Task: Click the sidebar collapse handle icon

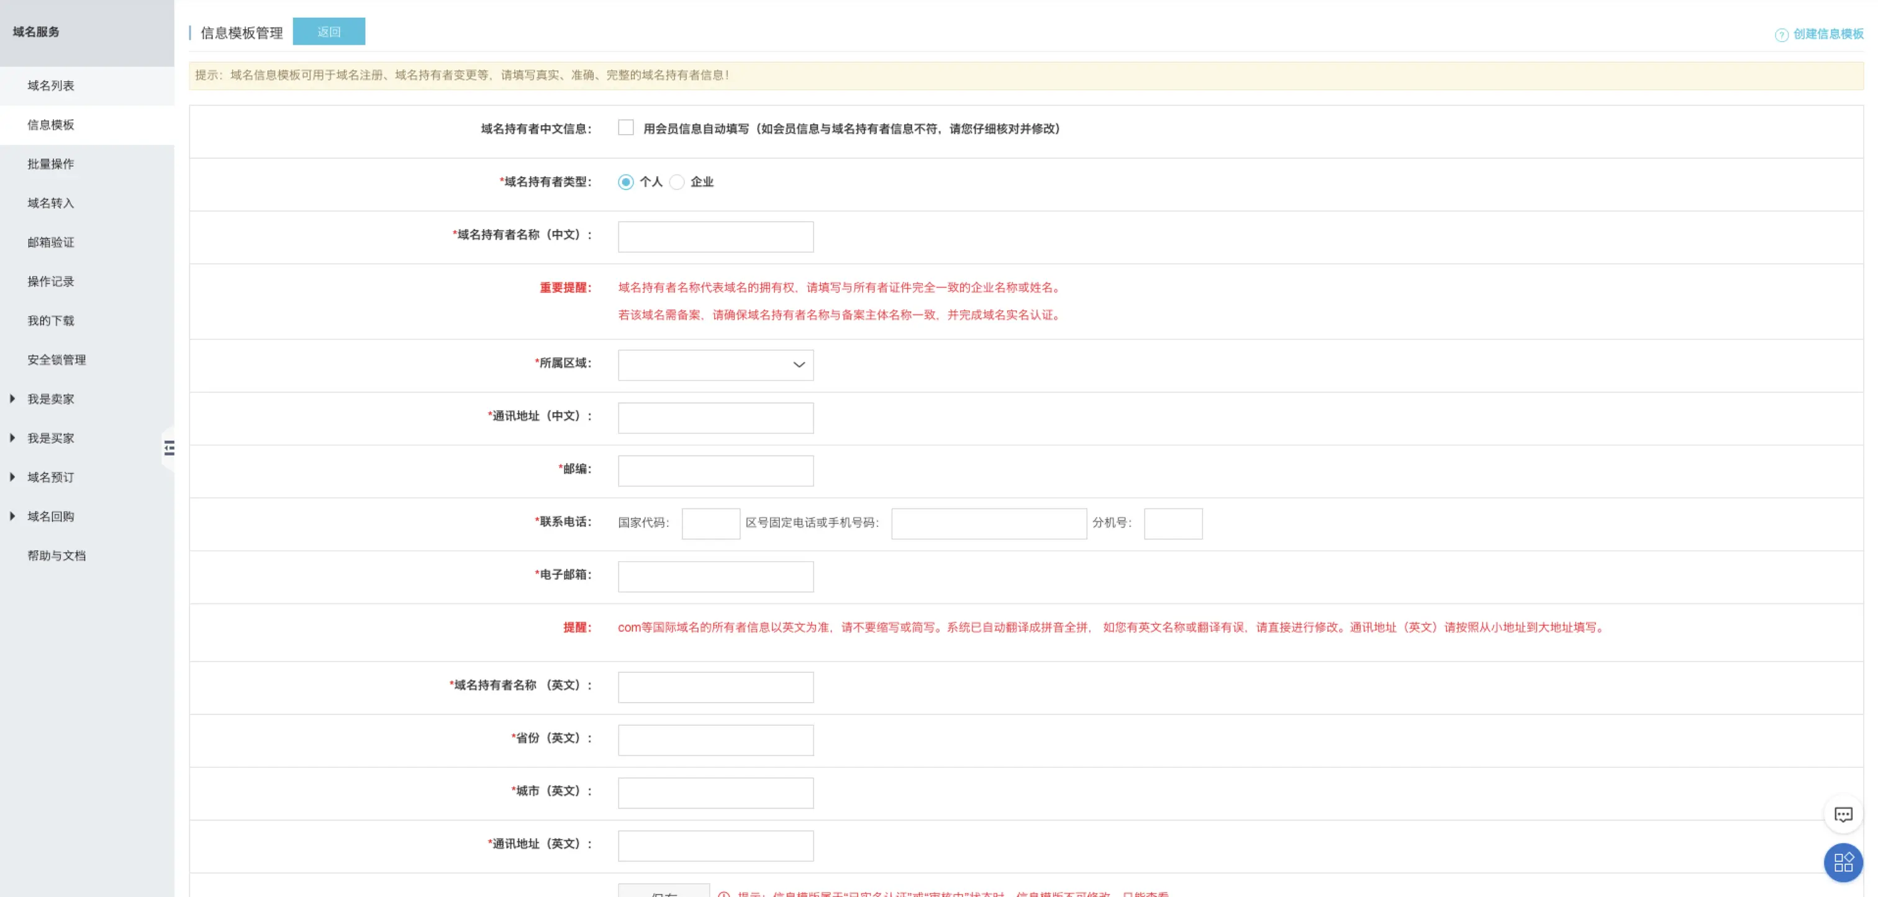Action: [169, 448]
